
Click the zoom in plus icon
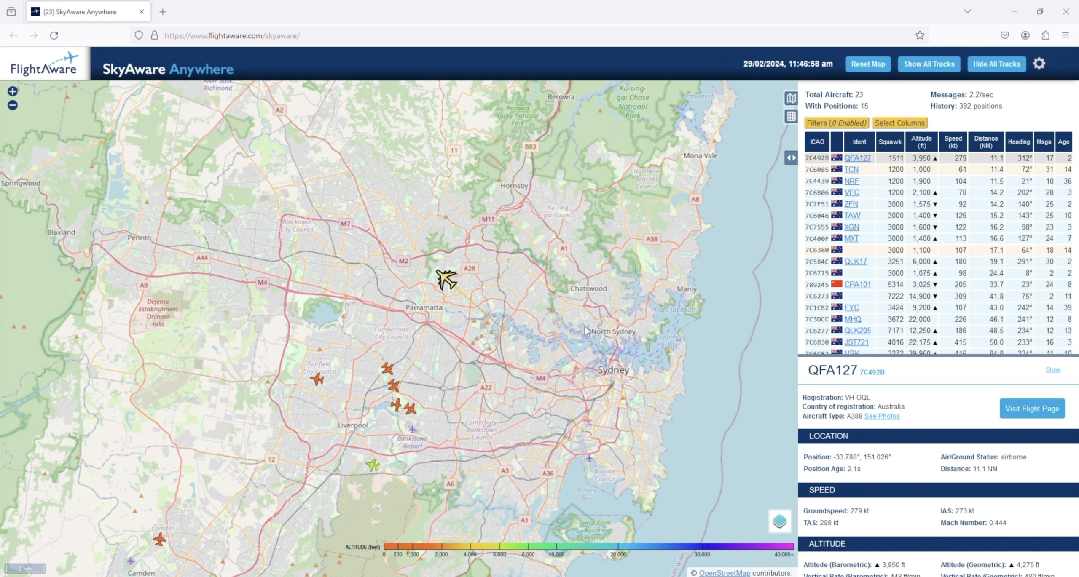click(x=12, y=91)
